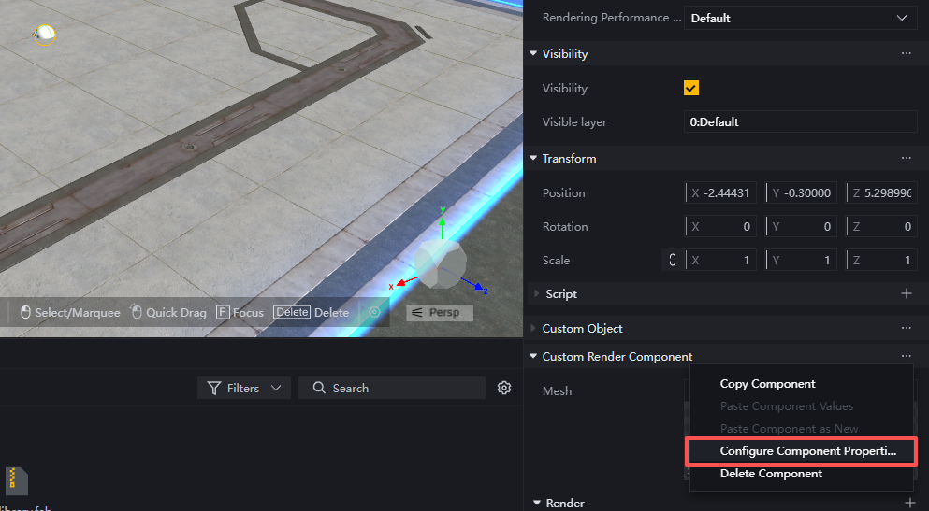The width and height of the screenshot is (929, 511).
Task: Choose Delete Component from the context menu
Action: pyautogui.click(x=771, y=474)
